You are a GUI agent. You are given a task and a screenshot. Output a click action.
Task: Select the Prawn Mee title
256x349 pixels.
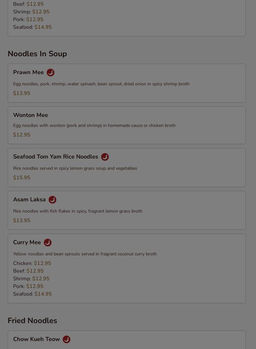[x=28, y=72]
